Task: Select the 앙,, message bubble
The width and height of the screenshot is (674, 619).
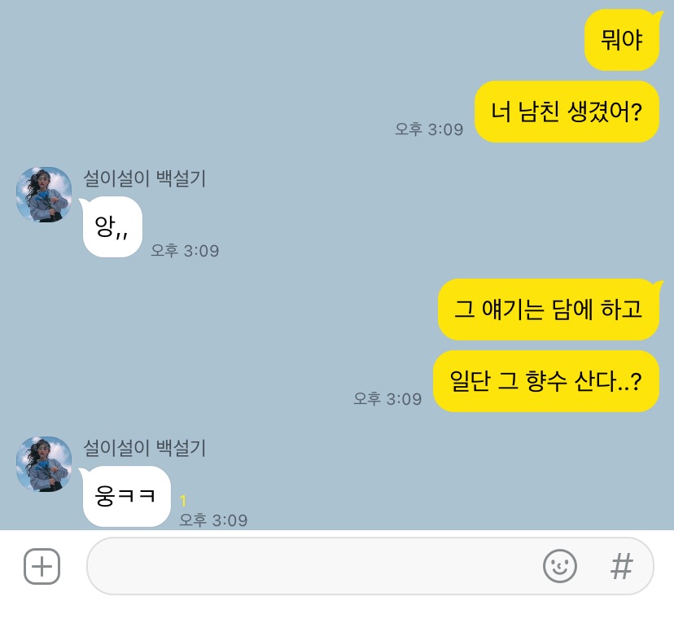Action: pyautogui.click(x=112, y=226)
